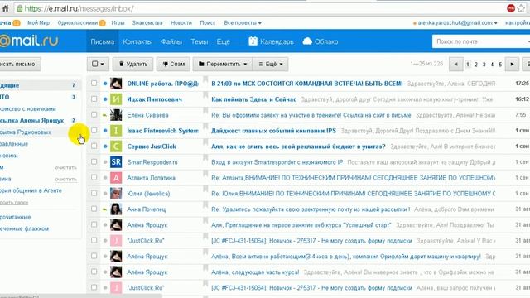Click avatar of Юлия (Jewelica)
The height and width of the screenshot is (298, 530).
click(x=116, y=194)
